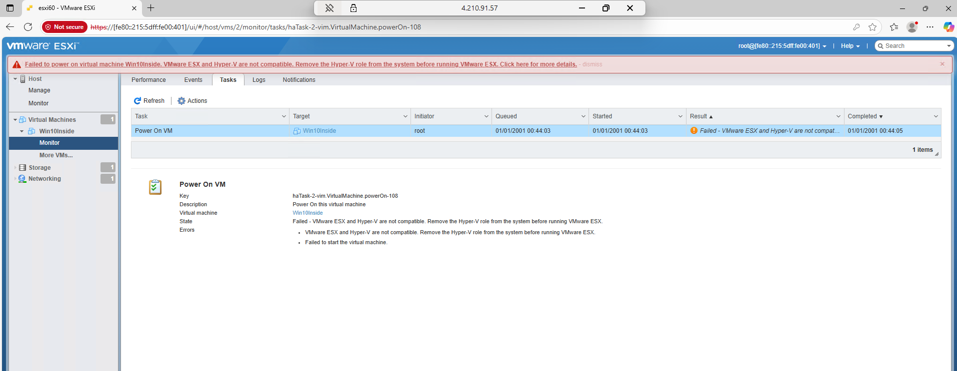Click the remote session pin icon
Screen dimensions: 957x371
329,8
